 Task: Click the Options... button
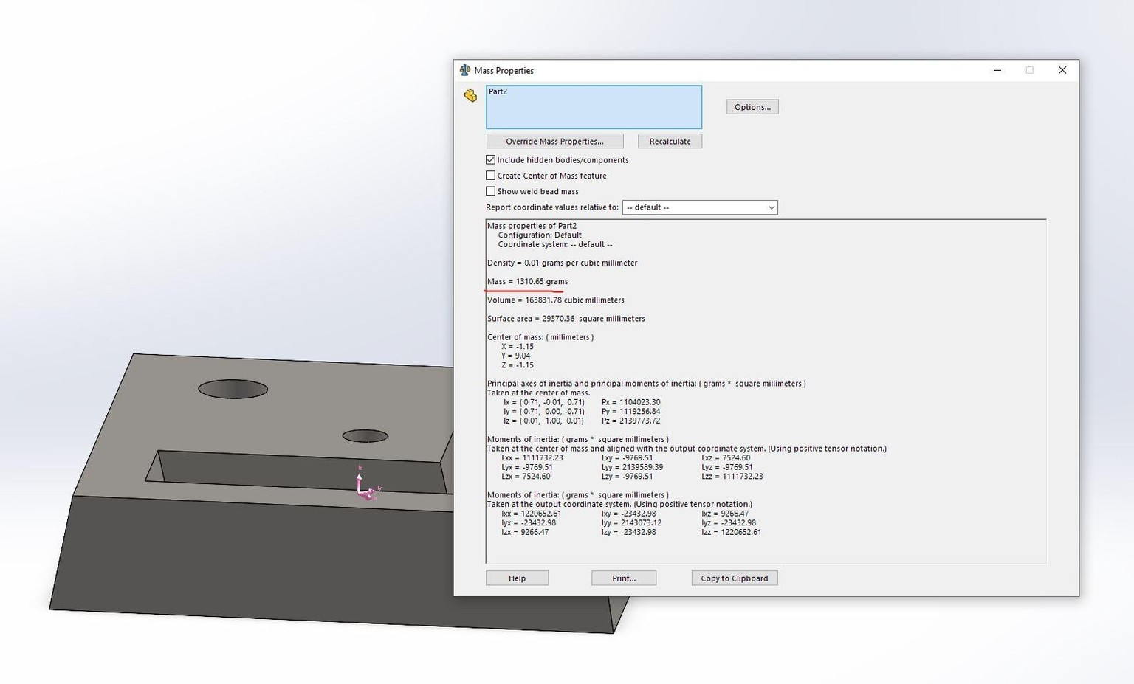752,107
